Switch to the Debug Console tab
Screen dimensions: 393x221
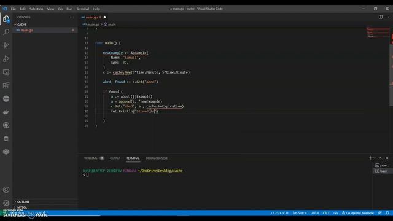pyautogui.click(x=157, y=158)
